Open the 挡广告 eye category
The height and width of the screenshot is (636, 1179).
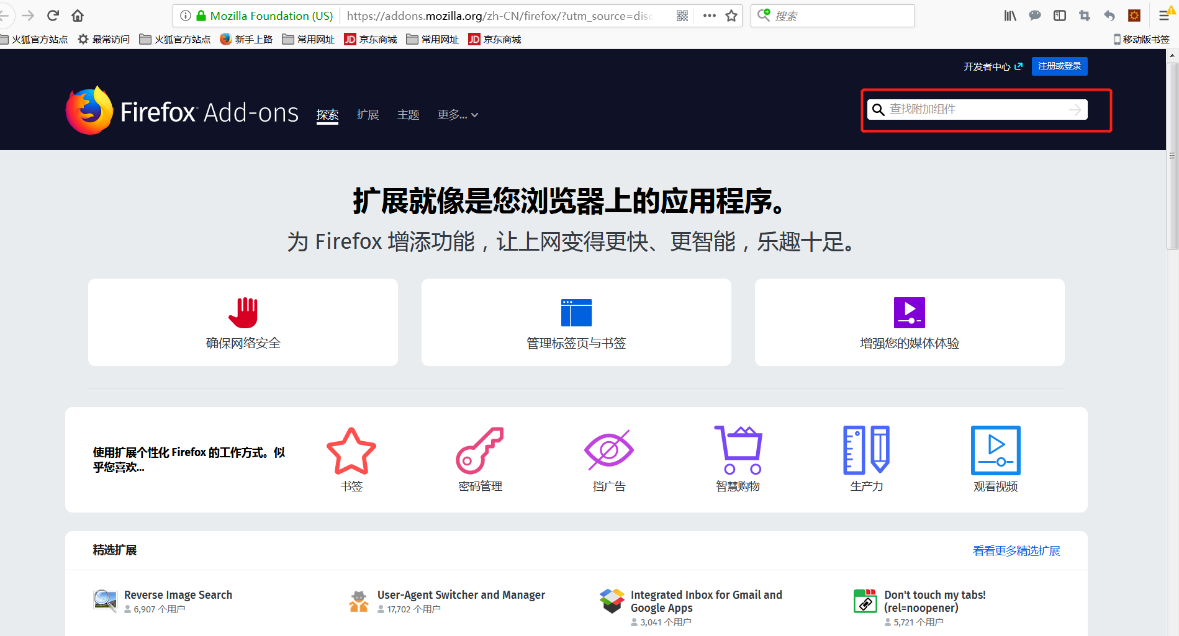point(609,460)
